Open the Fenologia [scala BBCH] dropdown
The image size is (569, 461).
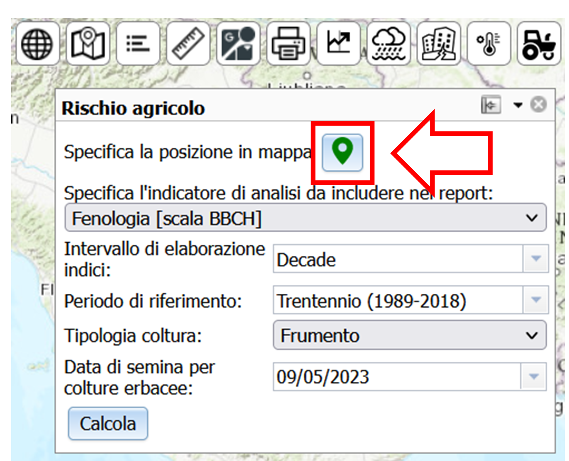pos(306,218)
